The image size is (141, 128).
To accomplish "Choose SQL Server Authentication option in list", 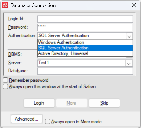I will click(85, 48).
